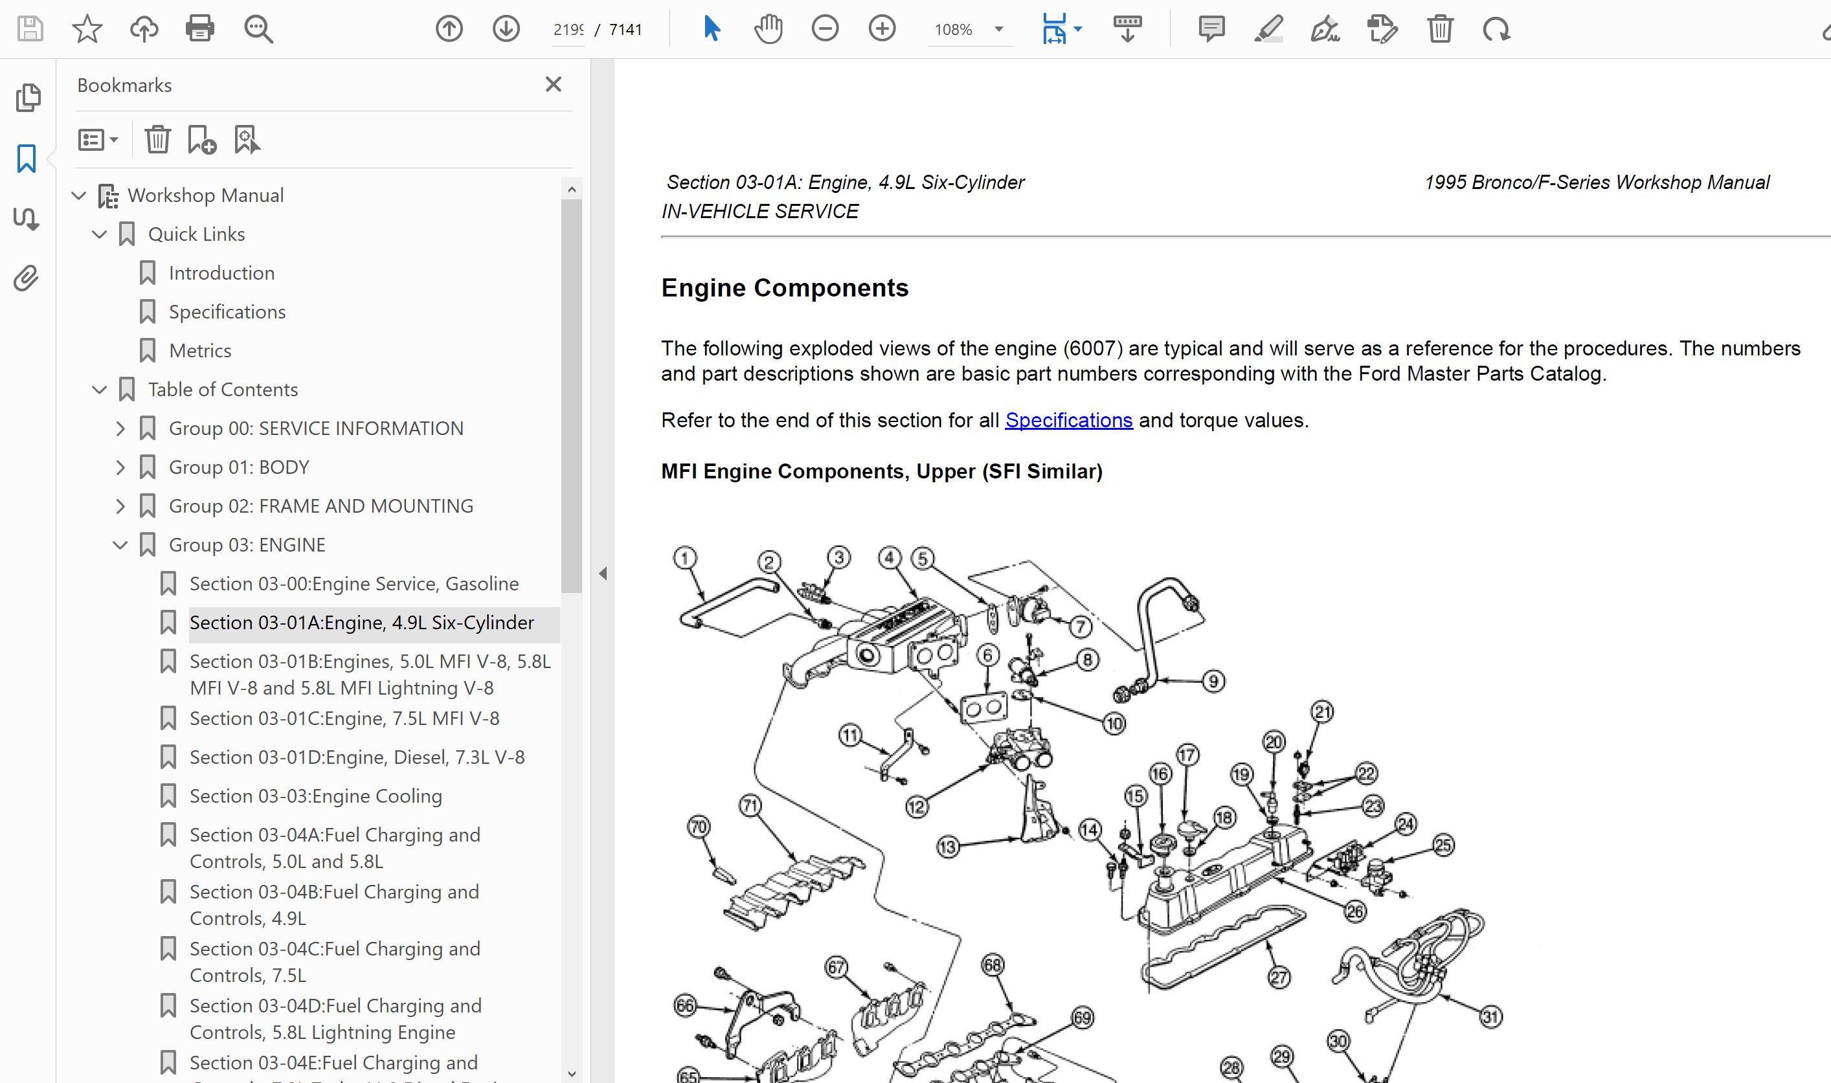Toggle the Bookmarks side panel button
1831x1083 pixels.
[x=27, y=159]
